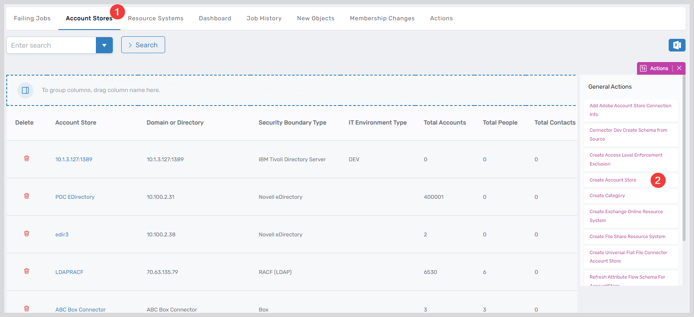
Task: Switch to the Resource Systems tab
Action: coord(155,19)
